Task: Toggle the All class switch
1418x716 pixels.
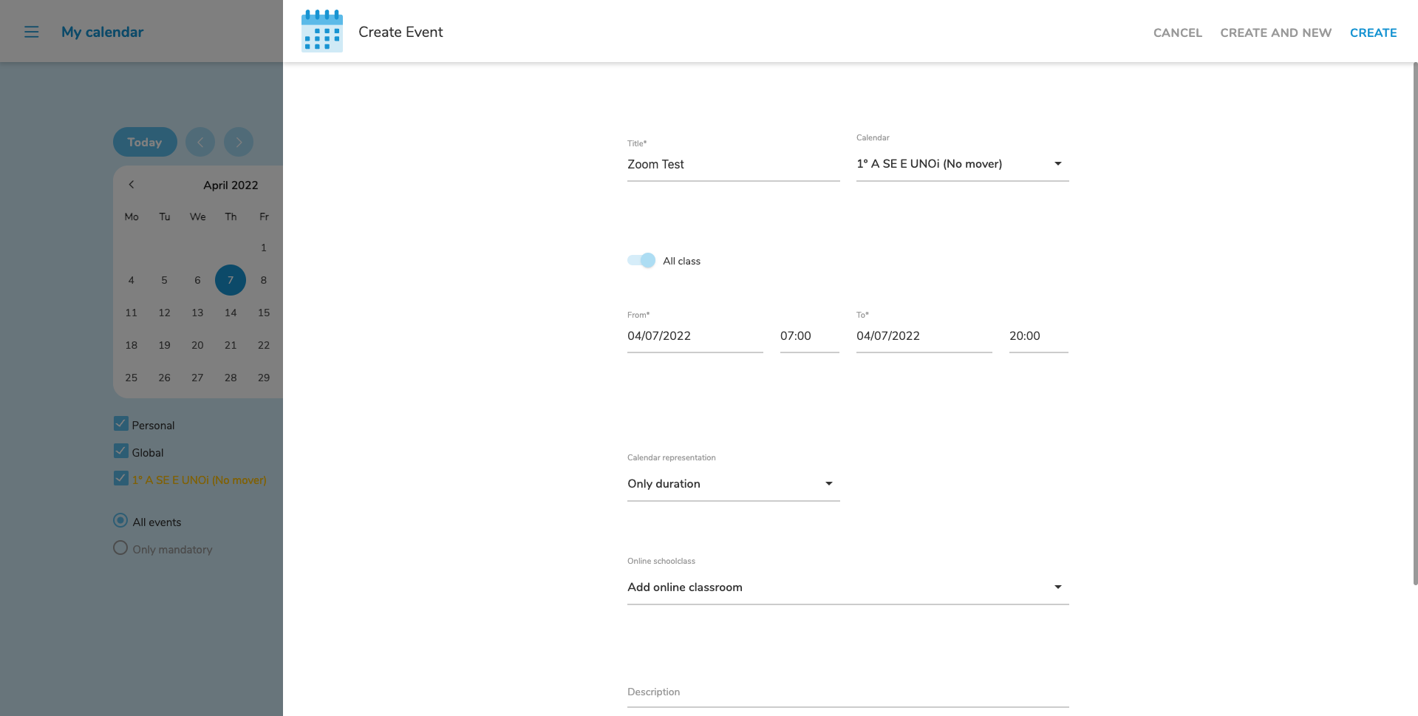Action: [641, 261]
